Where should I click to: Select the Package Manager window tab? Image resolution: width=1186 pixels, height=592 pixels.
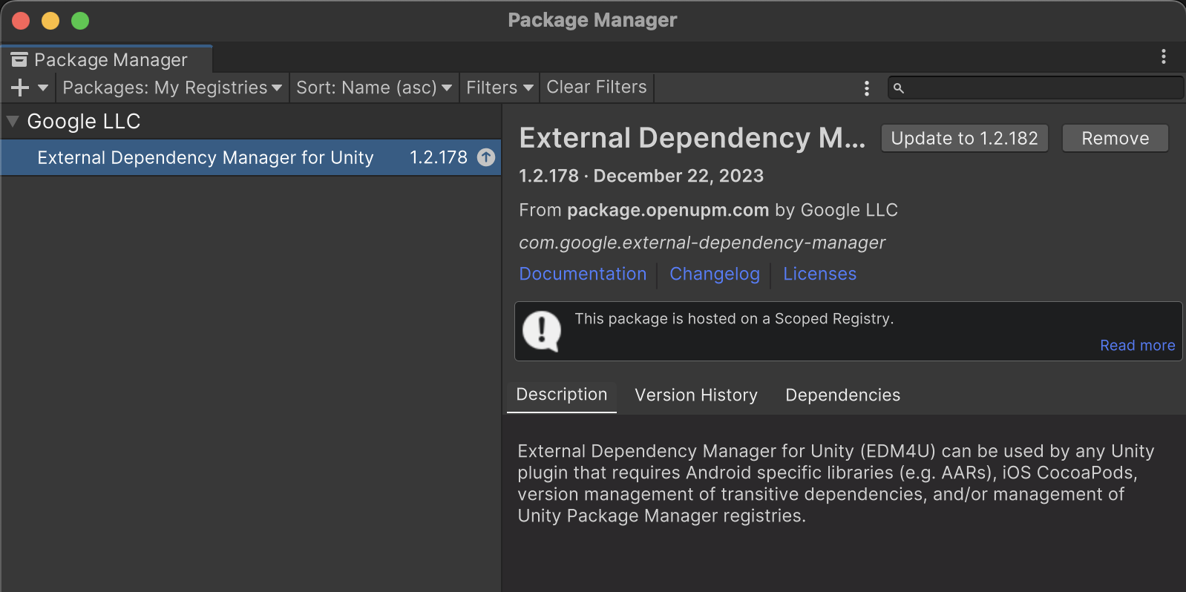[x=107, y=59]
